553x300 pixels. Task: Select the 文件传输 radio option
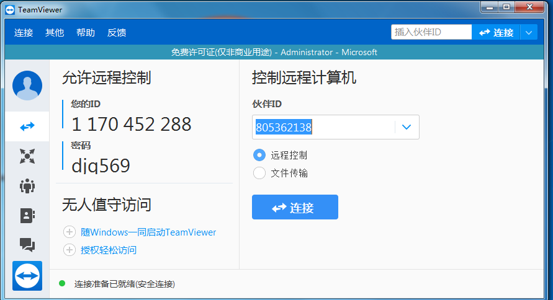click(259, 173)
